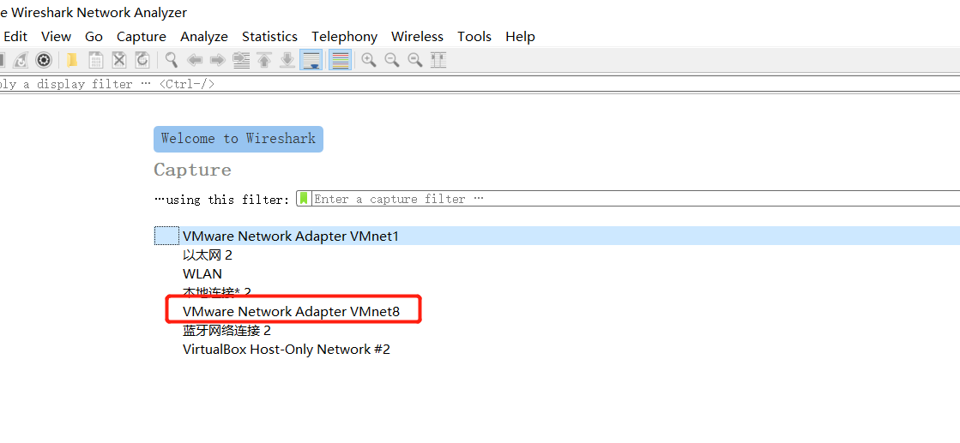Image resolution: width=960 pixels, height=443 pixels.
Task: Click the capture filter entry field
Action: point(636,199)
